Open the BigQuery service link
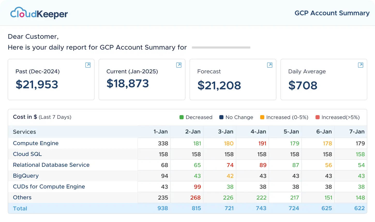 point(26,176)
